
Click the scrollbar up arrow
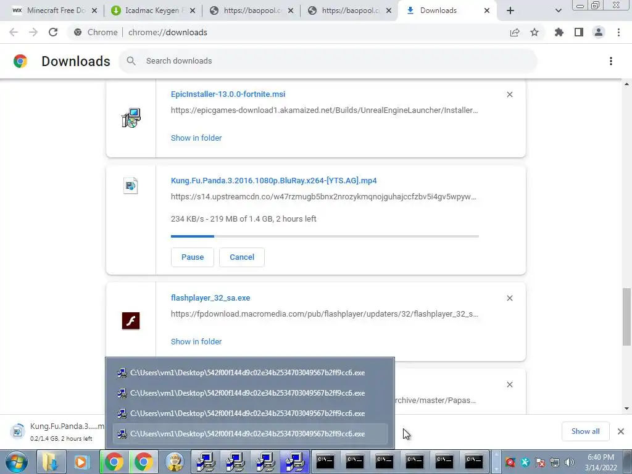[627, 84]
